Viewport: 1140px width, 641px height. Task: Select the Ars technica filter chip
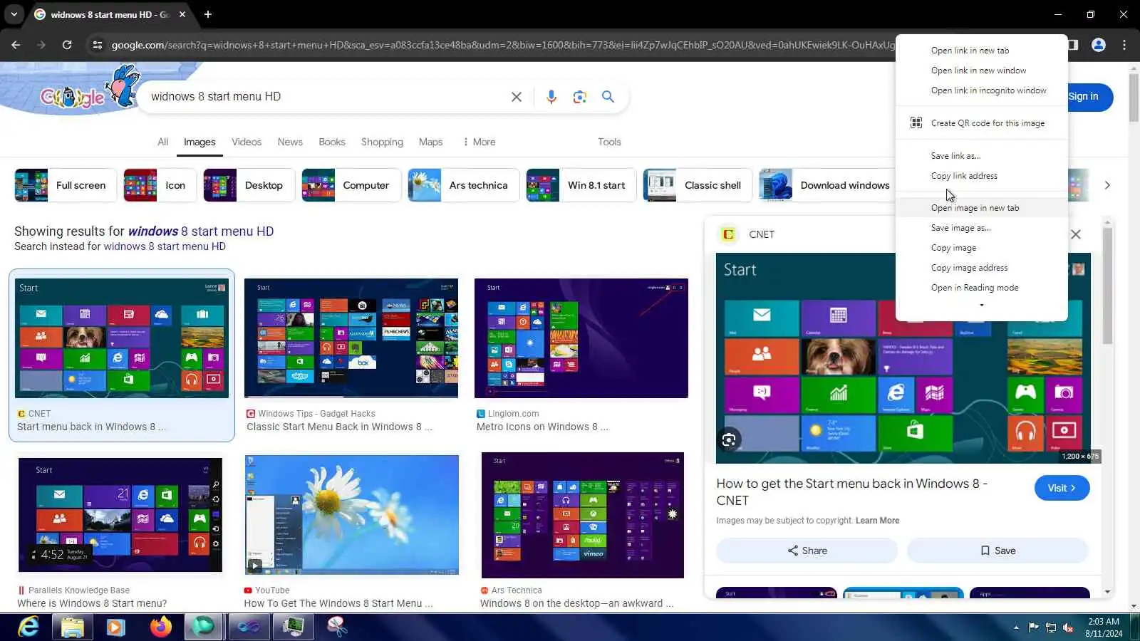[x=463, y=185]
